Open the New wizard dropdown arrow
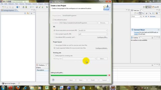 click(x=5, y=7)
